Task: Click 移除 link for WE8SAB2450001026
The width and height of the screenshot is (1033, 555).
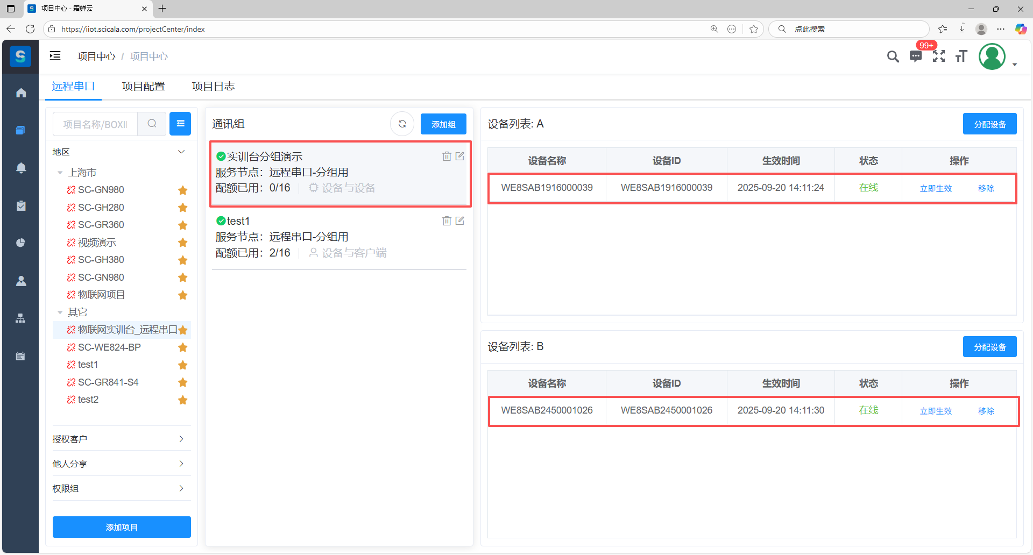Action: tap(986, 411)
